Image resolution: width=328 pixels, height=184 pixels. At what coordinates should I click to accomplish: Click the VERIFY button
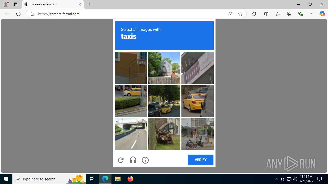[201, 160]
